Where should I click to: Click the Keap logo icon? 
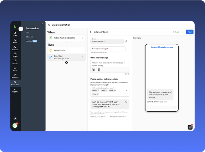[x=15, y=26]
